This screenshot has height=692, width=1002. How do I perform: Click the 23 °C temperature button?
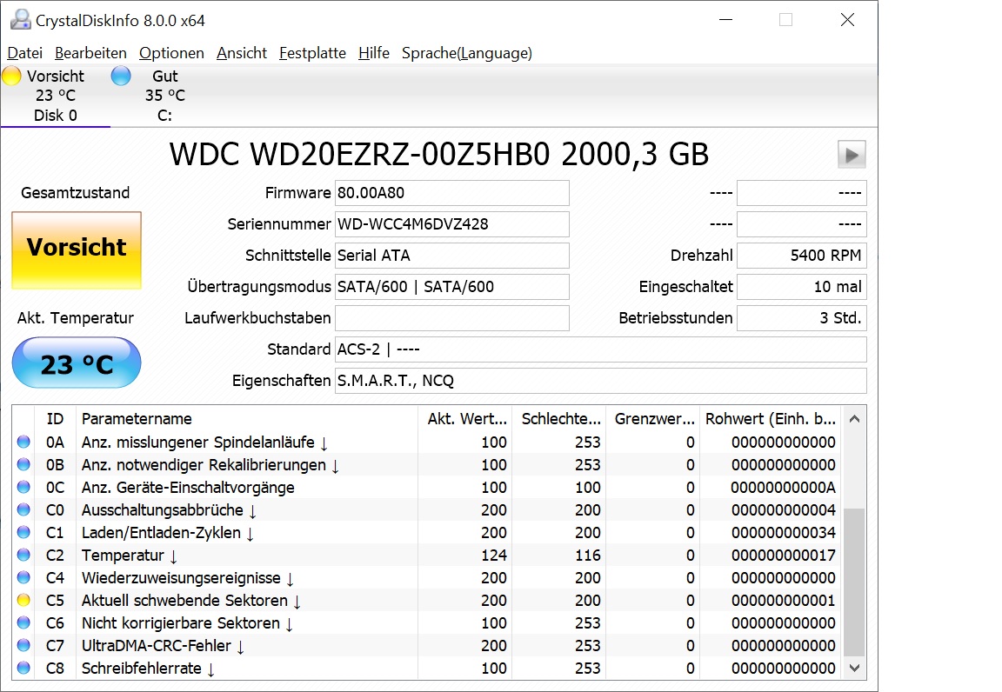[x=77, y=363]
